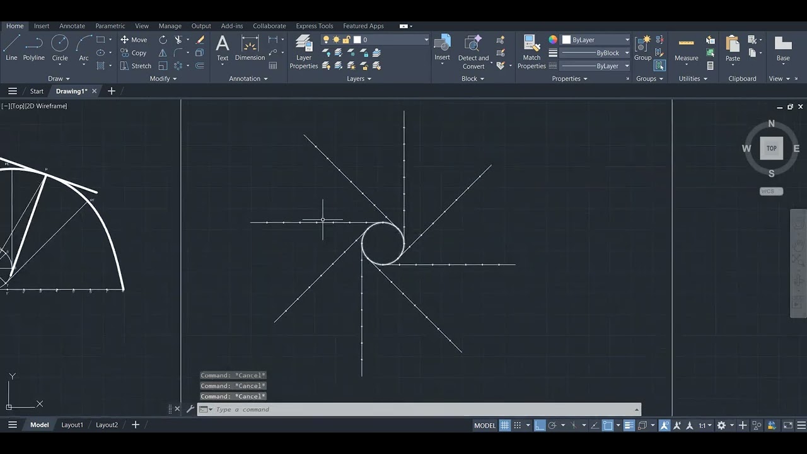Go to the Start file tab
The image size is (807, 454).
37,91
